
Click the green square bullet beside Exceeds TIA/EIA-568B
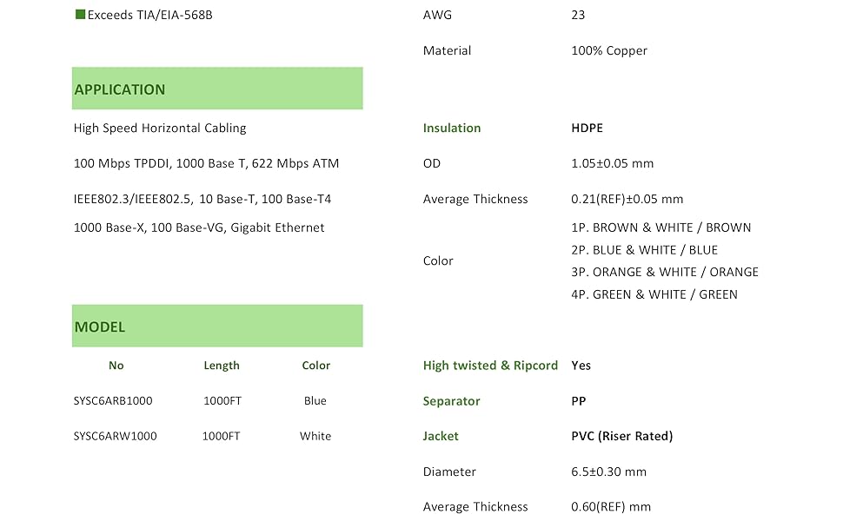pyautogui.click(x=80, y=15)
